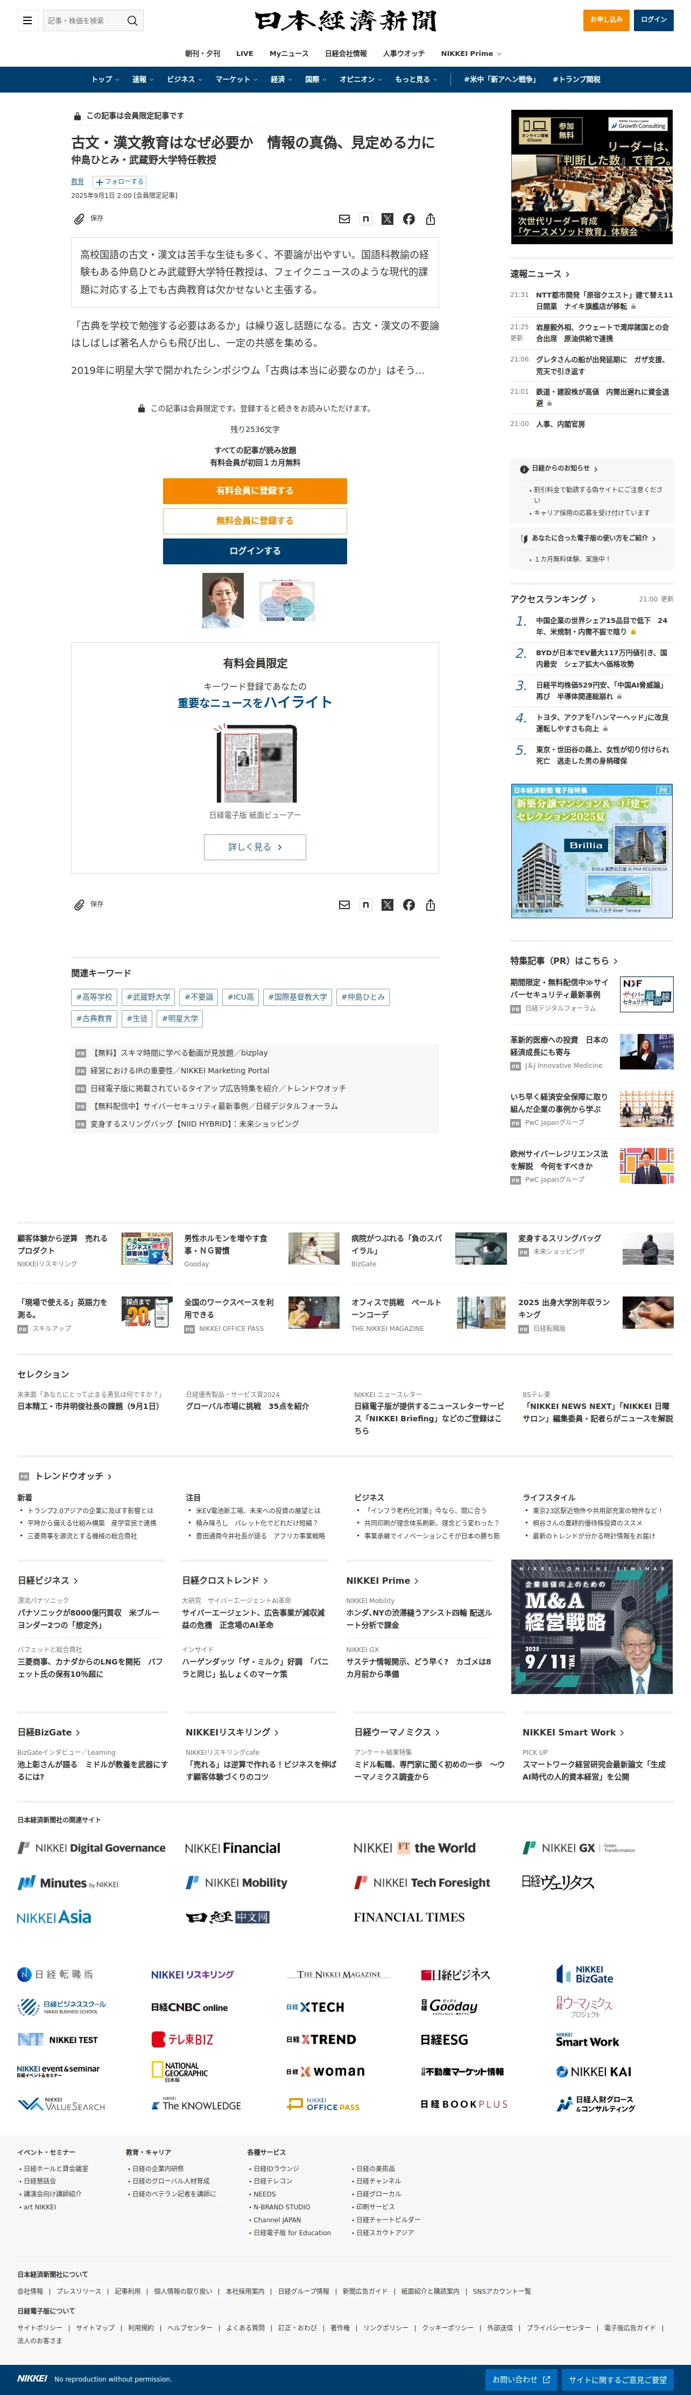
Task: Click the mail icon below the viewer promo box
Action: point(344,905)
